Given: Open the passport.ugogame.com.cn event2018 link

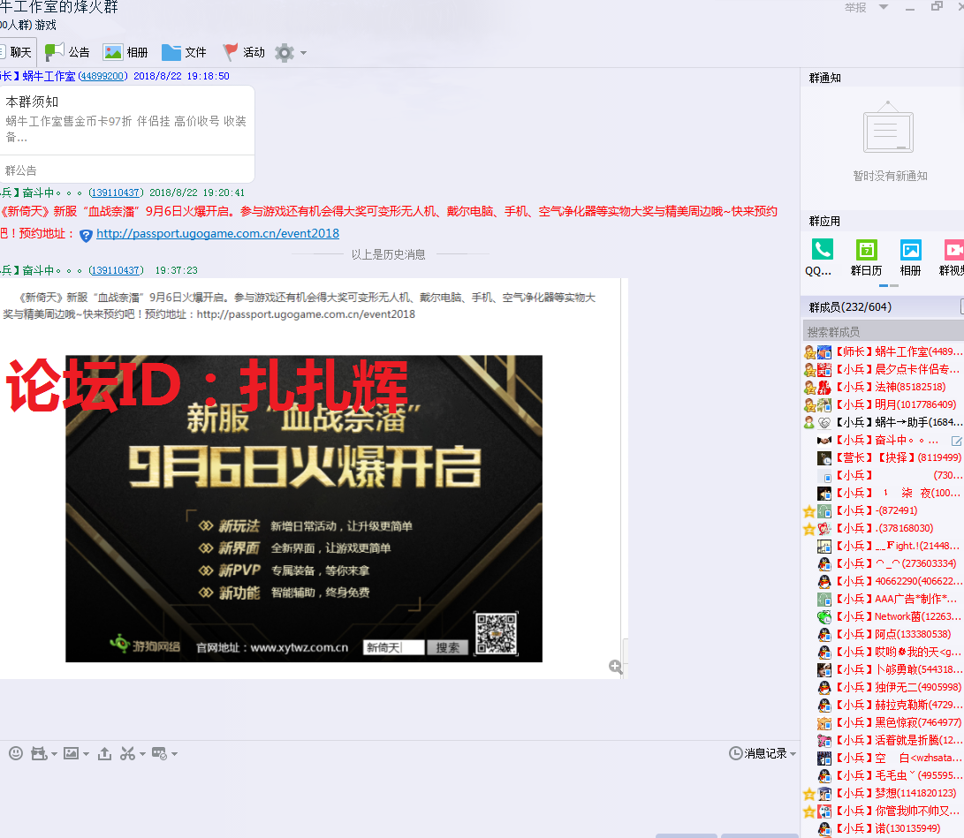Looking at the screenshot, I should coord(217,233).
